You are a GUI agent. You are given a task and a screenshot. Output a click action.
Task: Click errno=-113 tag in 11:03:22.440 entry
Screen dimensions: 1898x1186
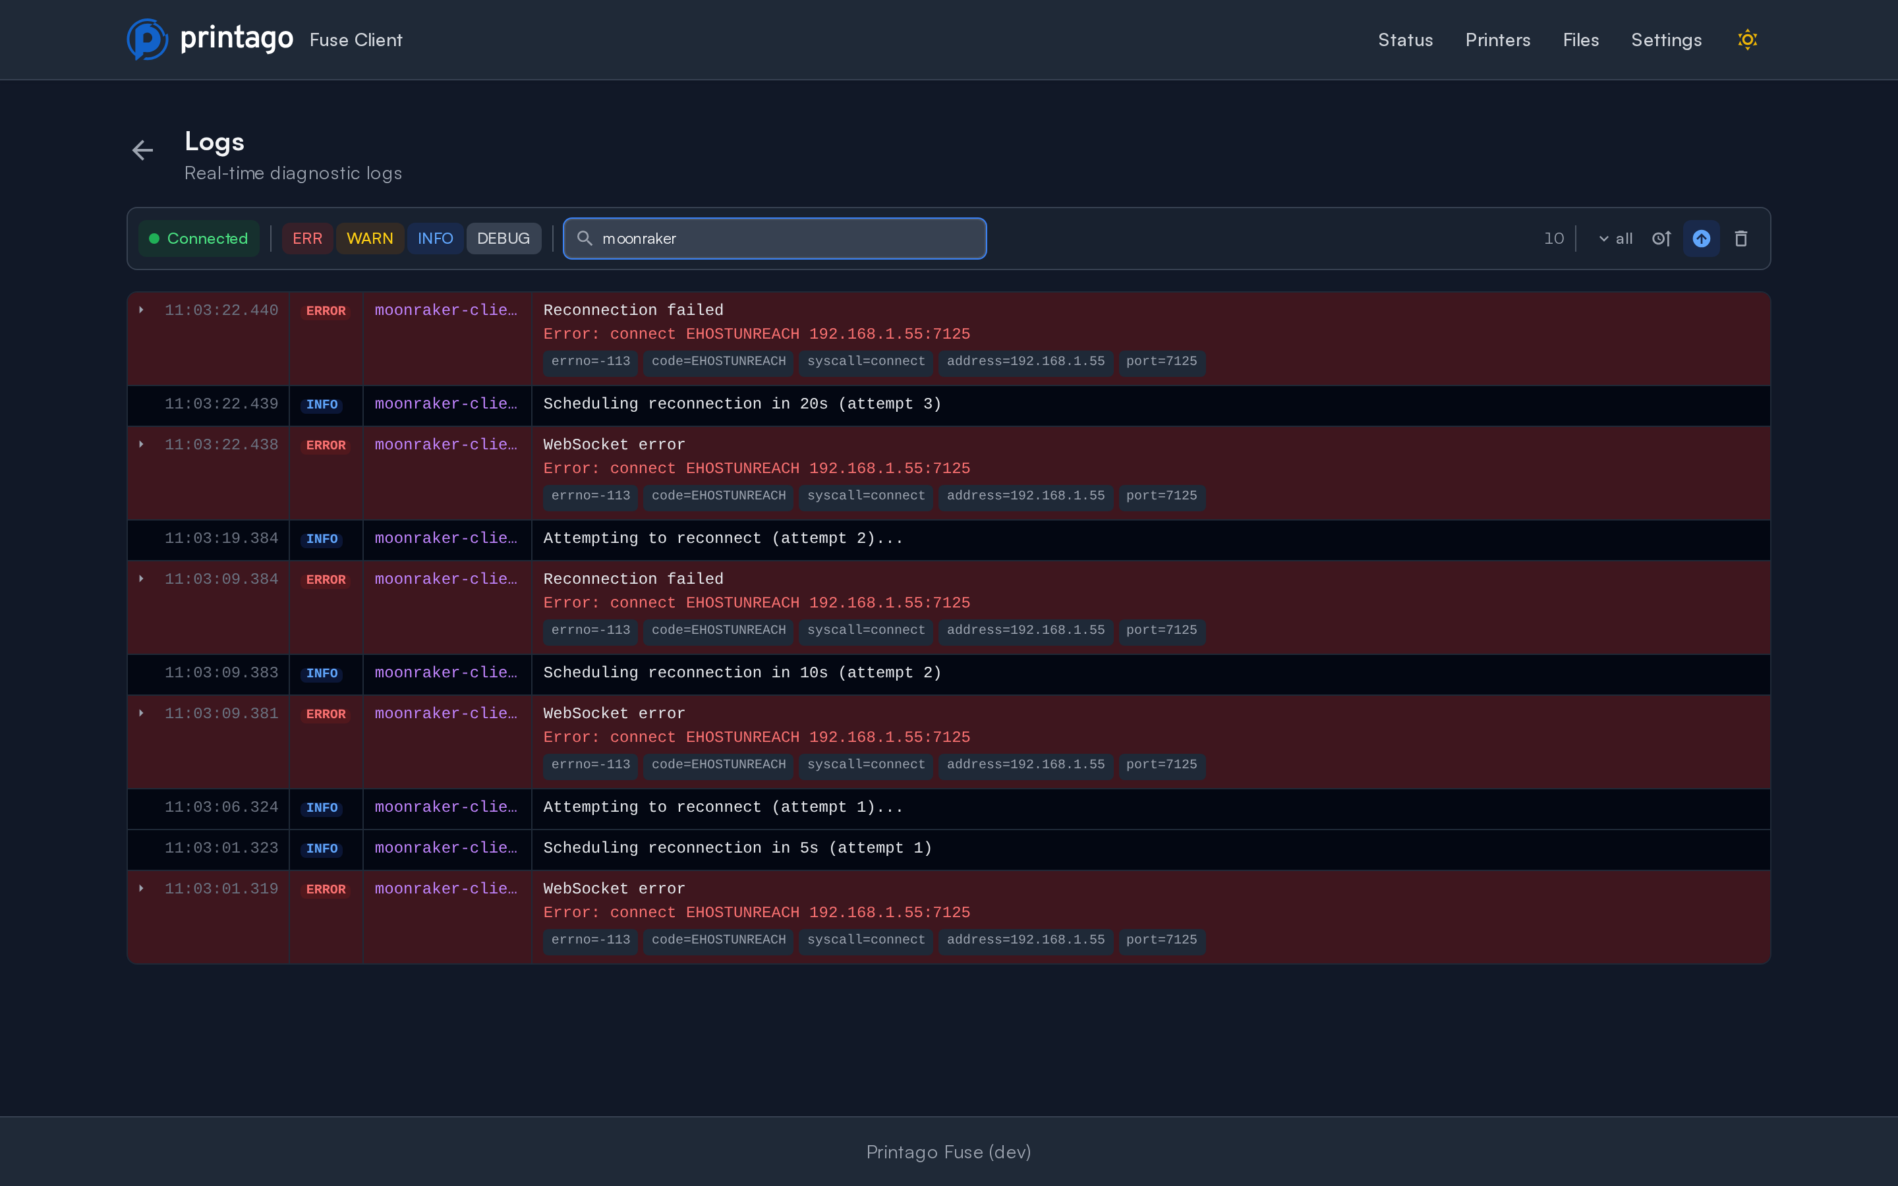pyautogui.click(x=590, y=362)
